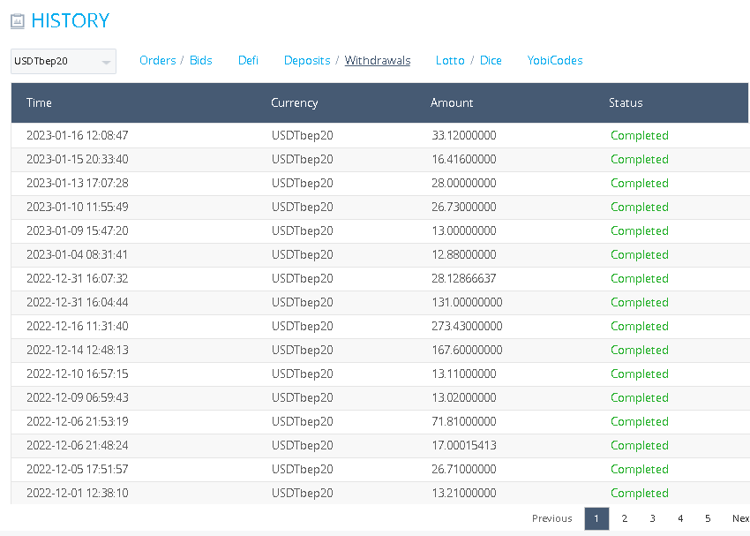Select the timestamp 2022-12-31 16:07:32
Image resolution: width=750 pixels, height=536 pixels.
[78, 278]
